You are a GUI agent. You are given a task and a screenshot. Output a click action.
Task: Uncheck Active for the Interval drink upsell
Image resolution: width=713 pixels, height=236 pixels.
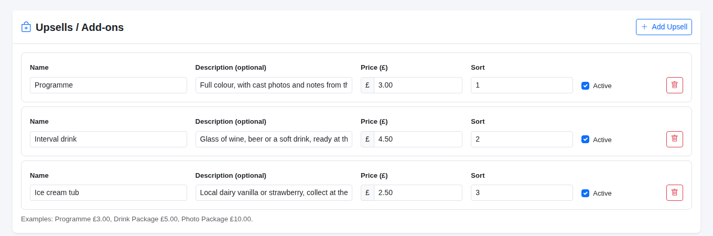(x=585, y=140)
